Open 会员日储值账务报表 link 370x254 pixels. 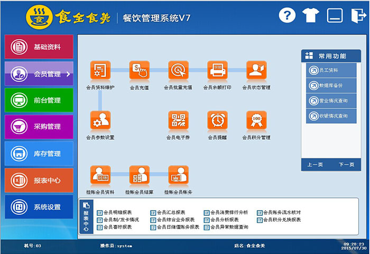coord(175,227)
